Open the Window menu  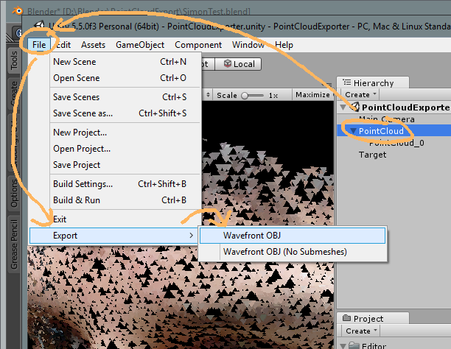(248, 45)
